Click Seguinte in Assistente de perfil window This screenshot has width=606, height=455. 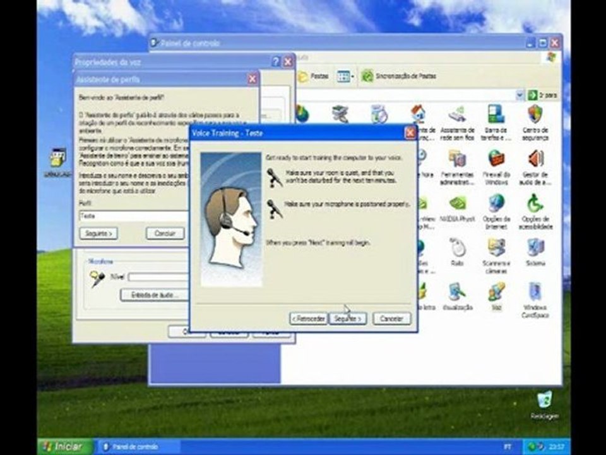(98, 233)
